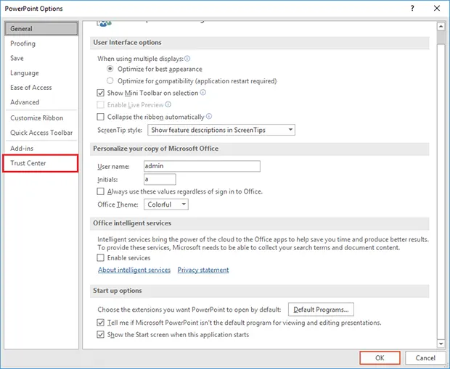Click the User name text field
This screenshot has width=450, height=369.
tap(202, 166)
